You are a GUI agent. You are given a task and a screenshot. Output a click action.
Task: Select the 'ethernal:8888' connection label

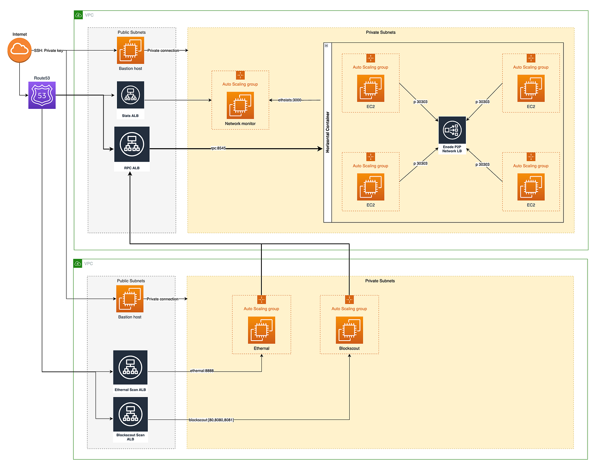click(x=202, y=371)
